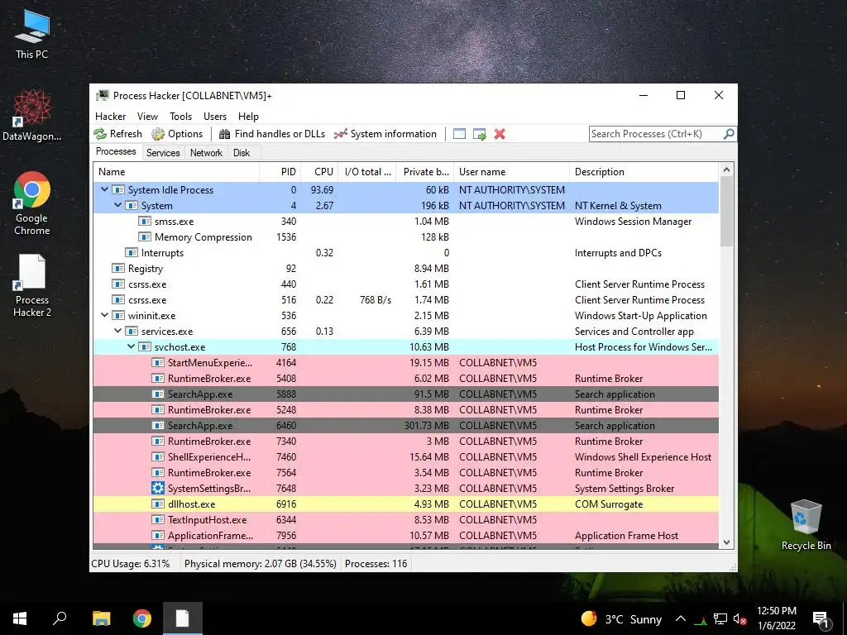Click CPU Usage status bar entry

(x=131, y=564)
